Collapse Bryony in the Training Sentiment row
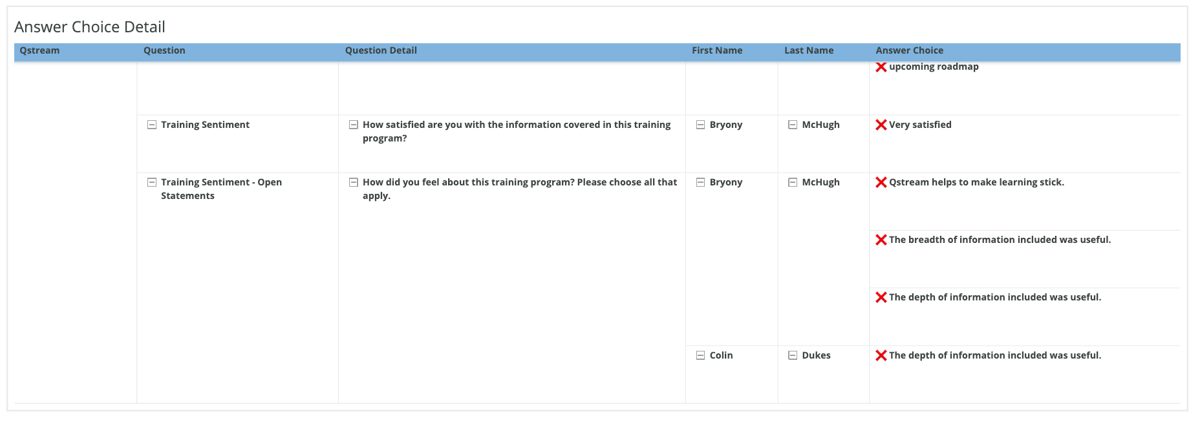This screenshot has width=1200, height=429. pyautogui.click(x=700, y=125)
